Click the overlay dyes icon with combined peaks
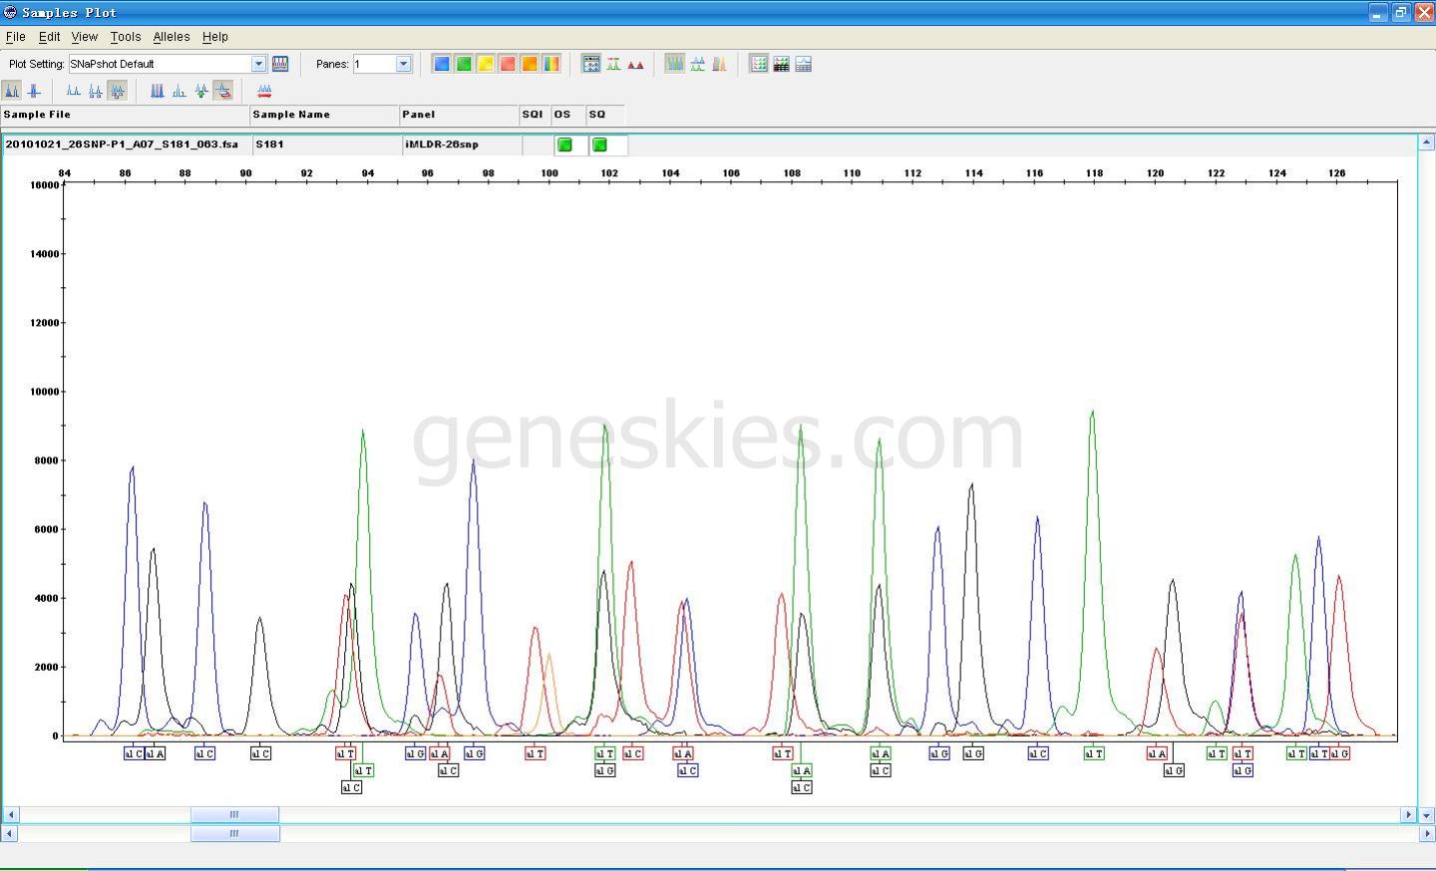 click(719, 64)
